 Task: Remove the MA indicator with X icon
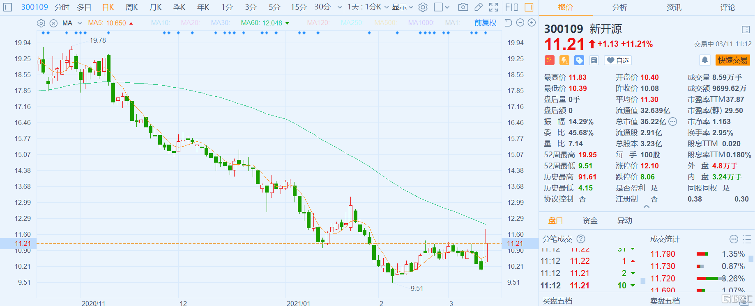point(53,23)
